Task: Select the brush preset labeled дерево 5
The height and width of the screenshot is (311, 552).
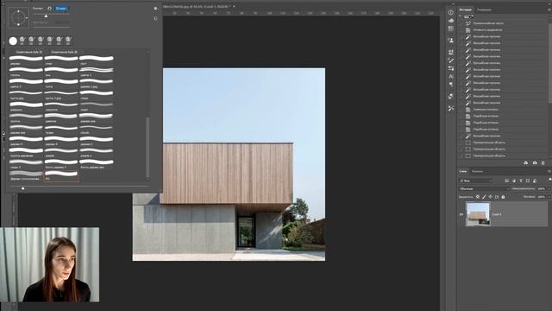Action: coord(96,141)
